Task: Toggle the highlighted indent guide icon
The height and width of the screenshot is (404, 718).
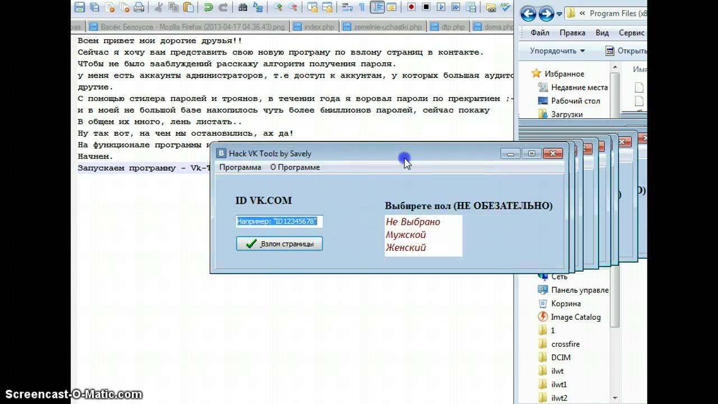Action: (377, 7)
